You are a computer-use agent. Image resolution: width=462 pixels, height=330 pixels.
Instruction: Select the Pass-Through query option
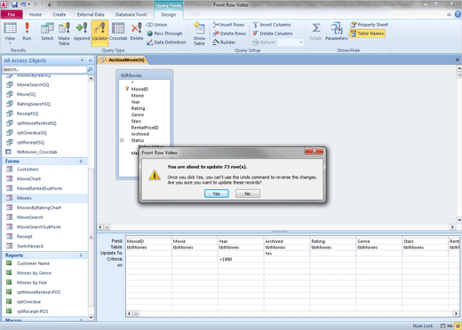tap(164, 34)
